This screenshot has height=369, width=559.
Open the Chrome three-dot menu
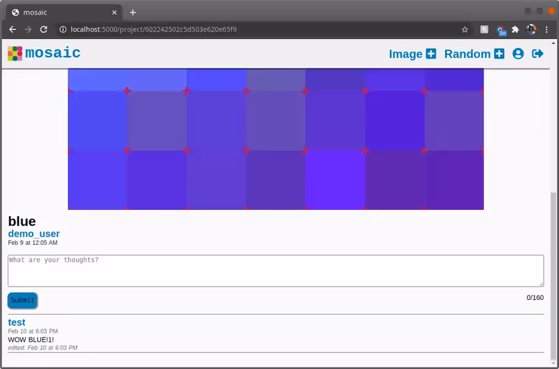(546, 29)
